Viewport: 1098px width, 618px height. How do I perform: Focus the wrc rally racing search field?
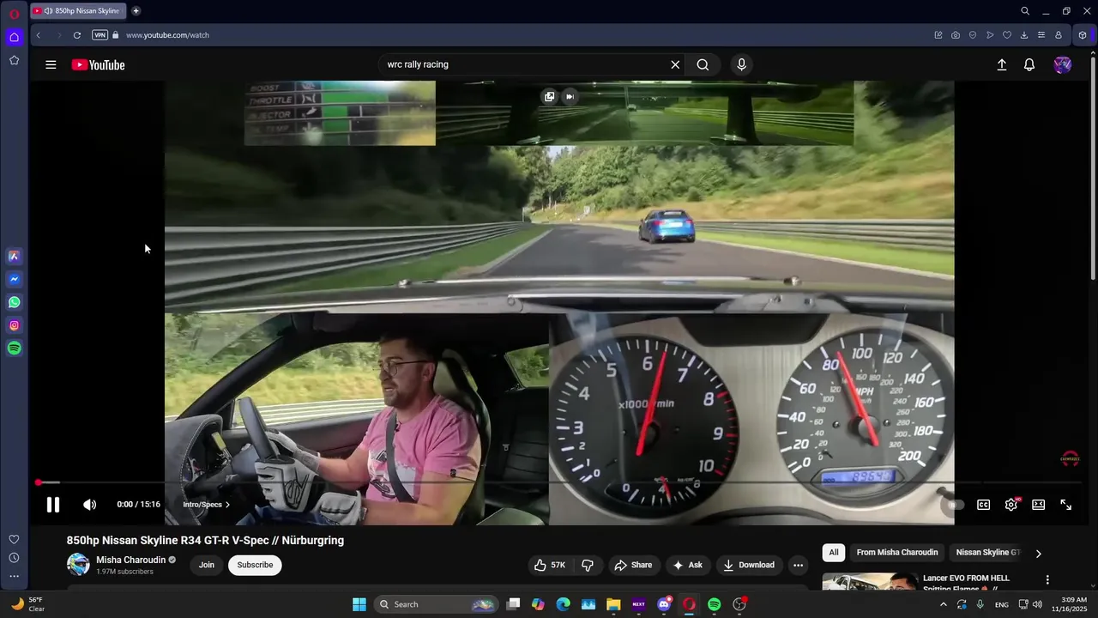523,64
